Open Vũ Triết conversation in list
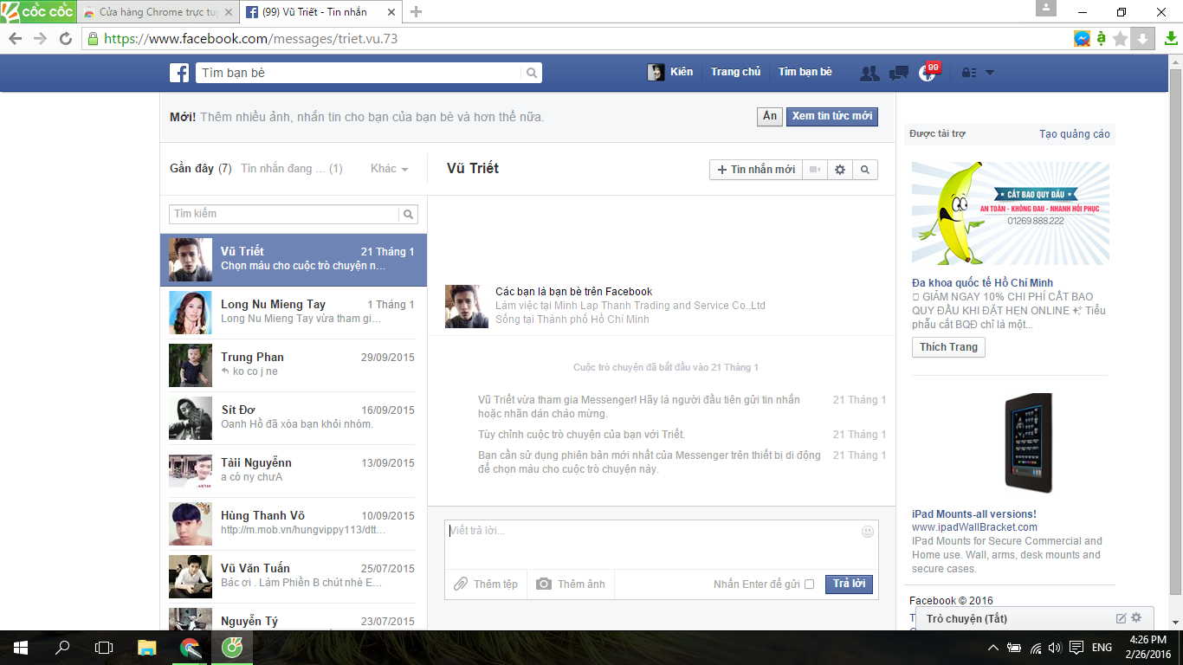This screenshot has height=665, width=1183. click(294, 260)
